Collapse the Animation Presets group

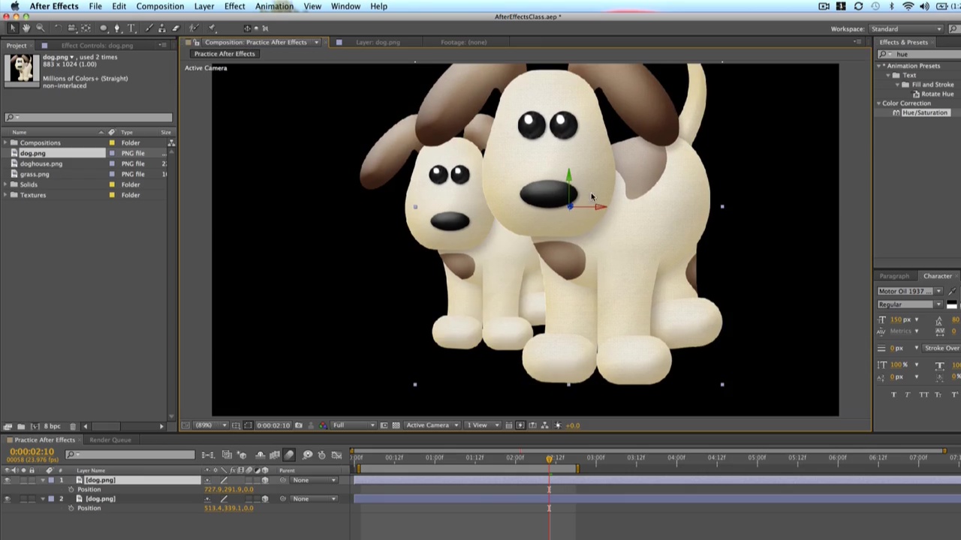[879, 66]
